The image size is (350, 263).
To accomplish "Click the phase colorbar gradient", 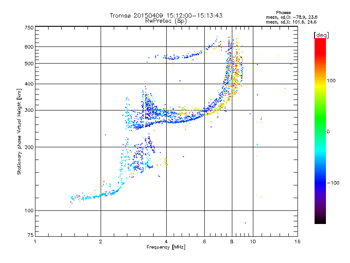I will coord(320,131).
